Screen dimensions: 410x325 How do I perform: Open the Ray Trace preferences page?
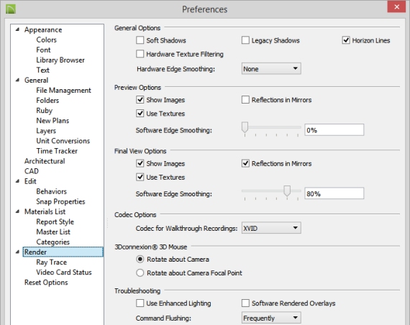coord(52,262)
